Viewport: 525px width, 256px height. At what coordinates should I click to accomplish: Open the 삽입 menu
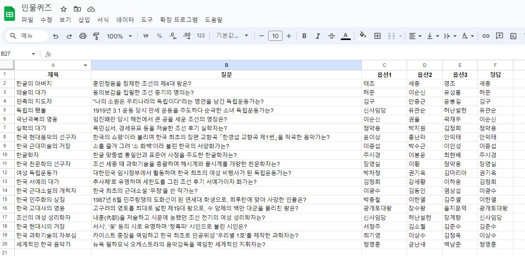84,20
